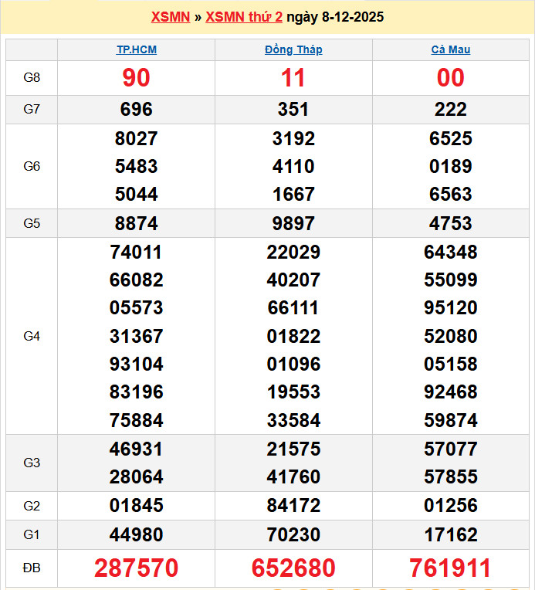Open the XSMN link in the header

tap(170, 17)
